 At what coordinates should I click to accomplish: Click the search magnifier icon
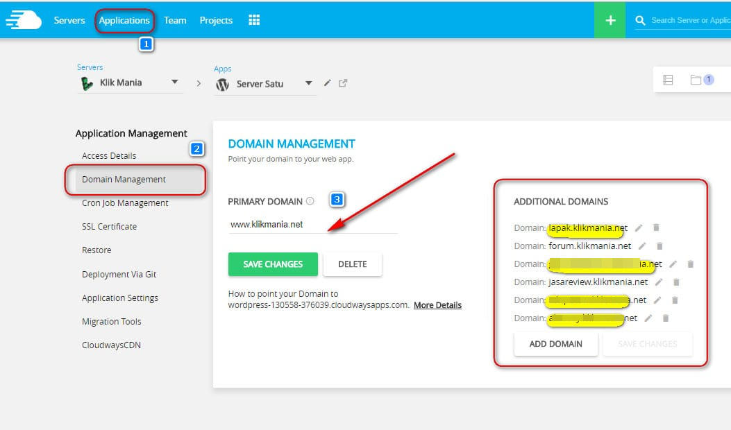click(640, 21)
